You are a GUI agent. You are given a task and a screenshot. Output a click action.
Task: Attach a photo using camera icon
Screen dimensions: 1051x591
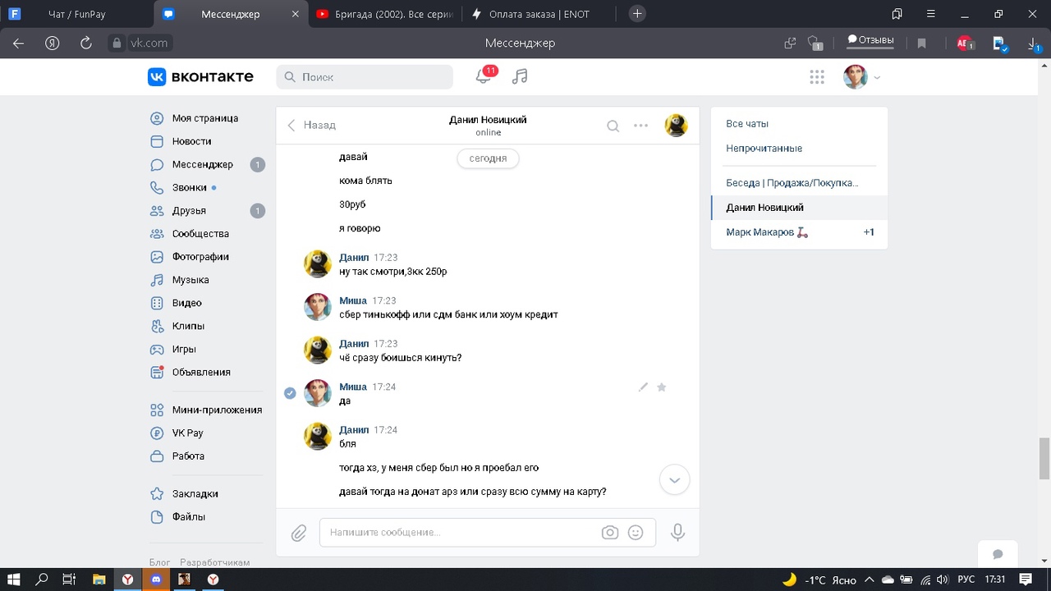tap(609, 533)
